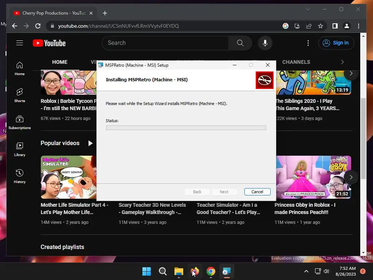Open Princess Obby in Roblox thumbnail
The image size is (373, 280).
[314, 177]
